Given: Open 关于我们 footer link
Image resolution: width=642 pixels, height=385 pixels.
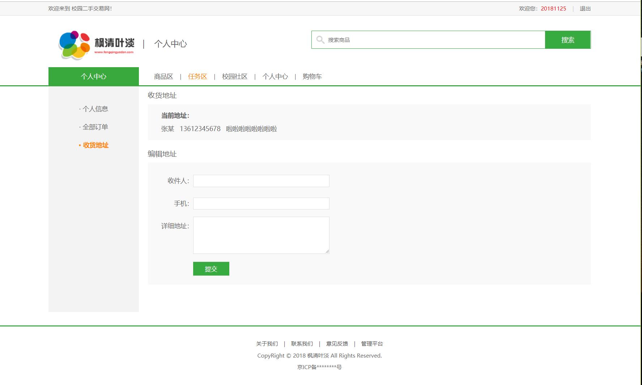Looking at the screenshot, I should click(267, 344).
